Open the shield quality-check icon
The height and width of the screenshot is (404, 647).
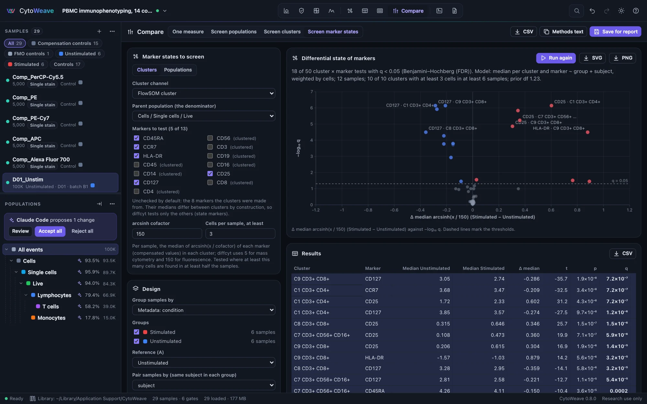coord(302,11)
